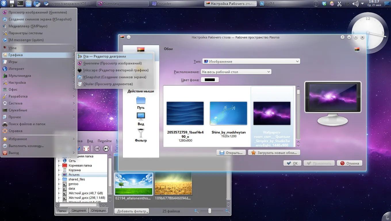Open the Интернет menu category
Image resolution: width=391 pixels, height=221 pixels.
click(x=16, y=69)
